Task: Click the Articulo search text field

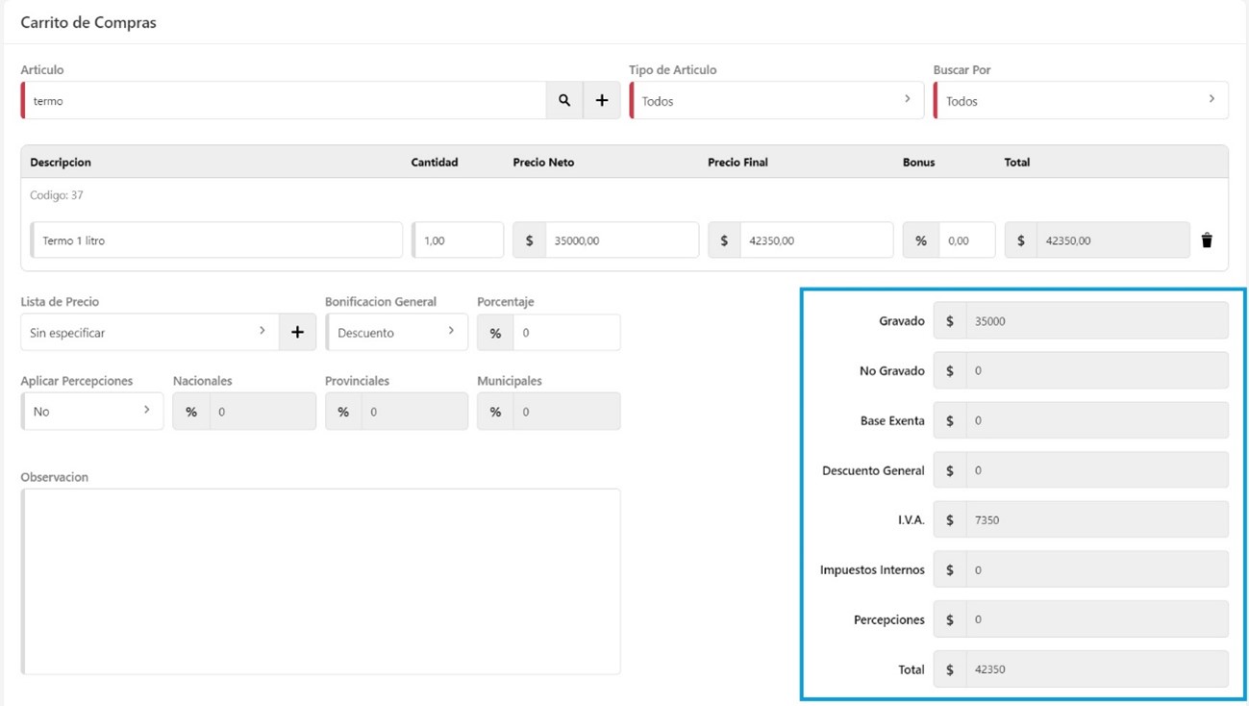Action: pyautogui.click(x=286, y=100)
